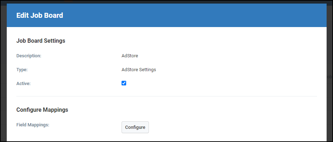Select the Configure Mappings section heading
333x142 pixels.
point(42,110)
